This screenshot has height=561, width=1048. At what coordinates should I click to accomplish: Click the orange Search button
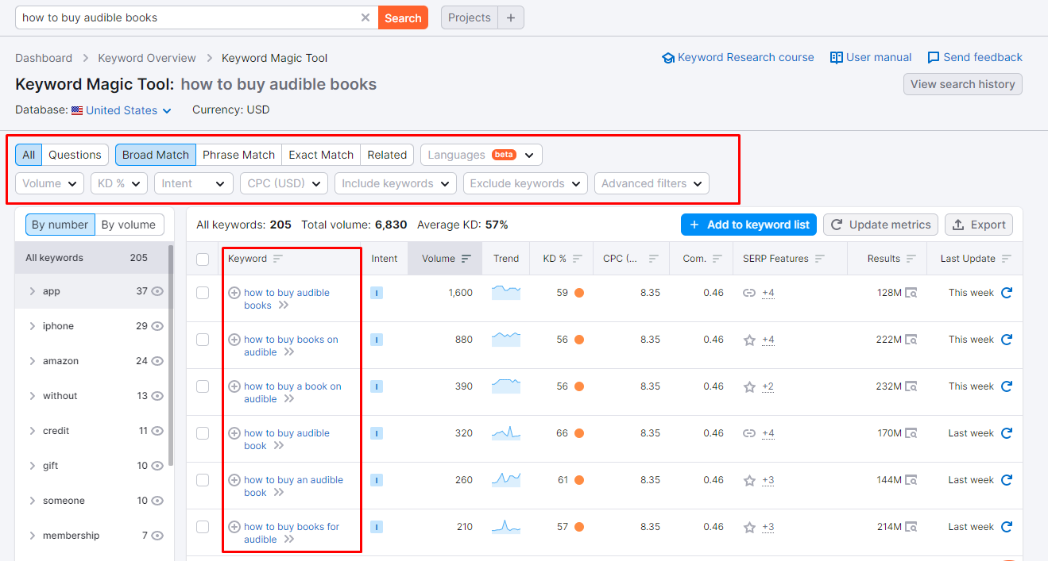click(403, 17)
